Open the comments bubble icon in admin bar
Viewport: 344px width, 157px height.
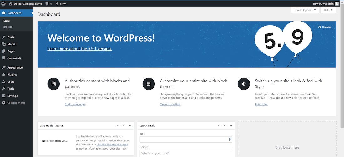tap(47, 4)
